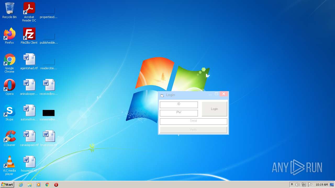This screenshot has height=188, width=335.
Task: Select the trustcross.rtf document icon
Action: pos(49,138)
